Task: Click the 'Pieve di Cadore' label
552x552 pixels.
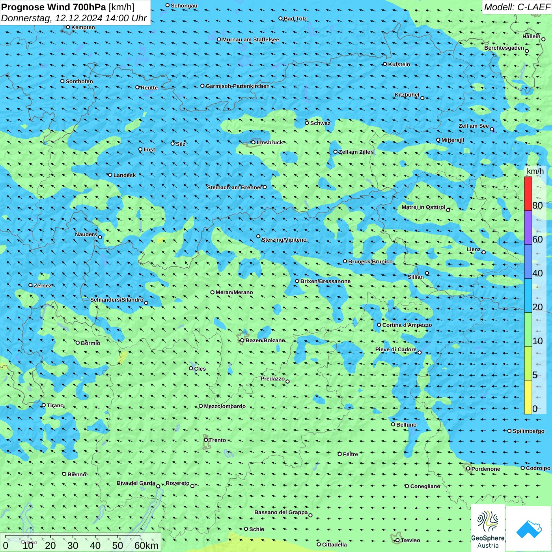Action: click(396, 349)
